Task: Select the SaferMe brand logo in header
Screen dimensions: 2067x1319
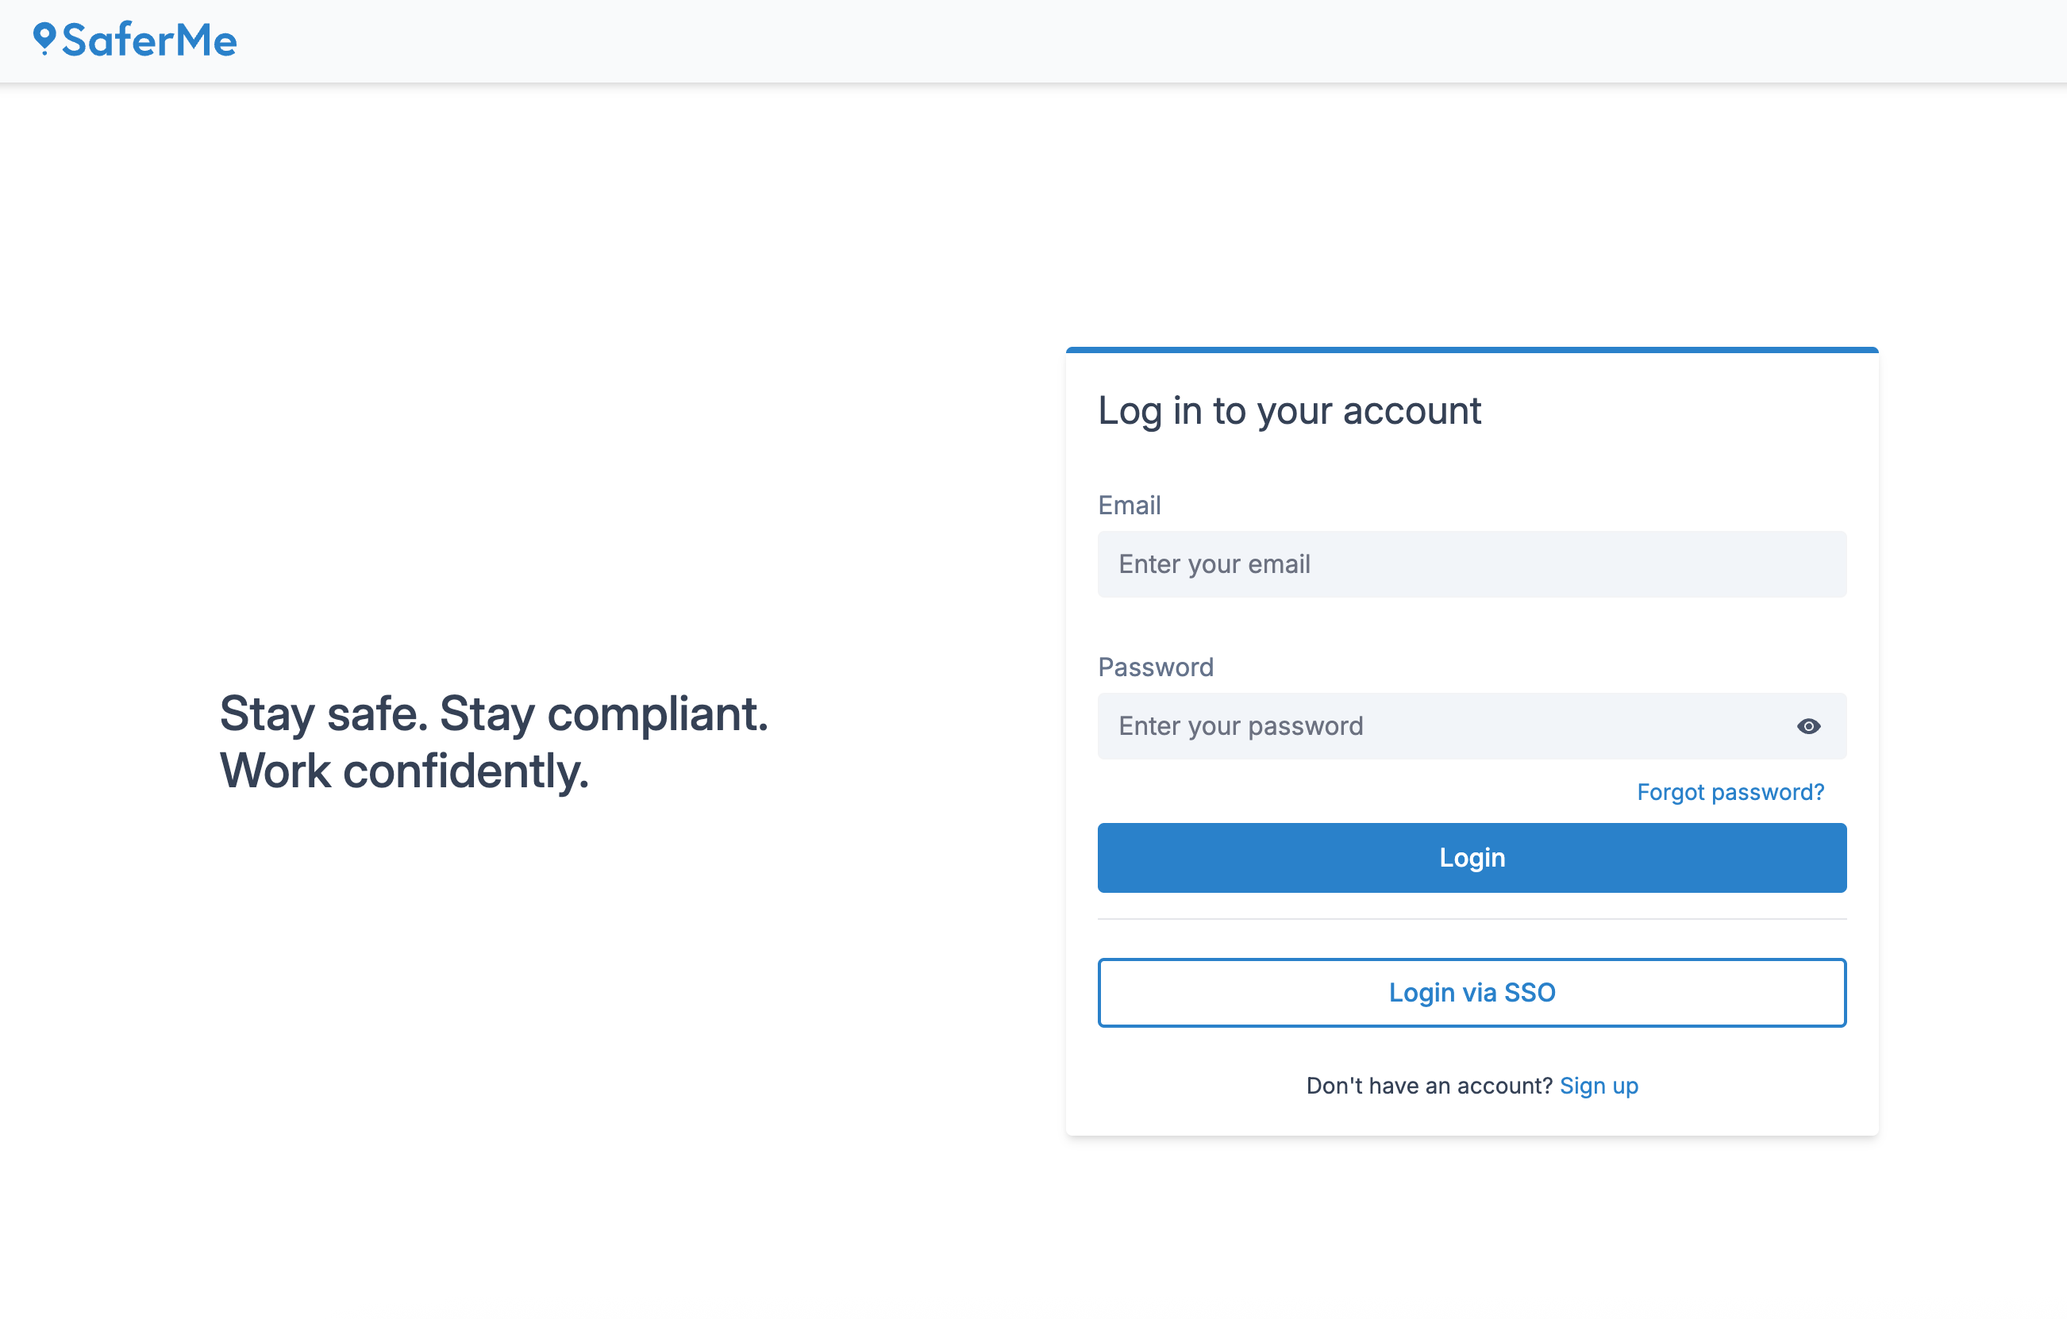Action: [137, 40]
